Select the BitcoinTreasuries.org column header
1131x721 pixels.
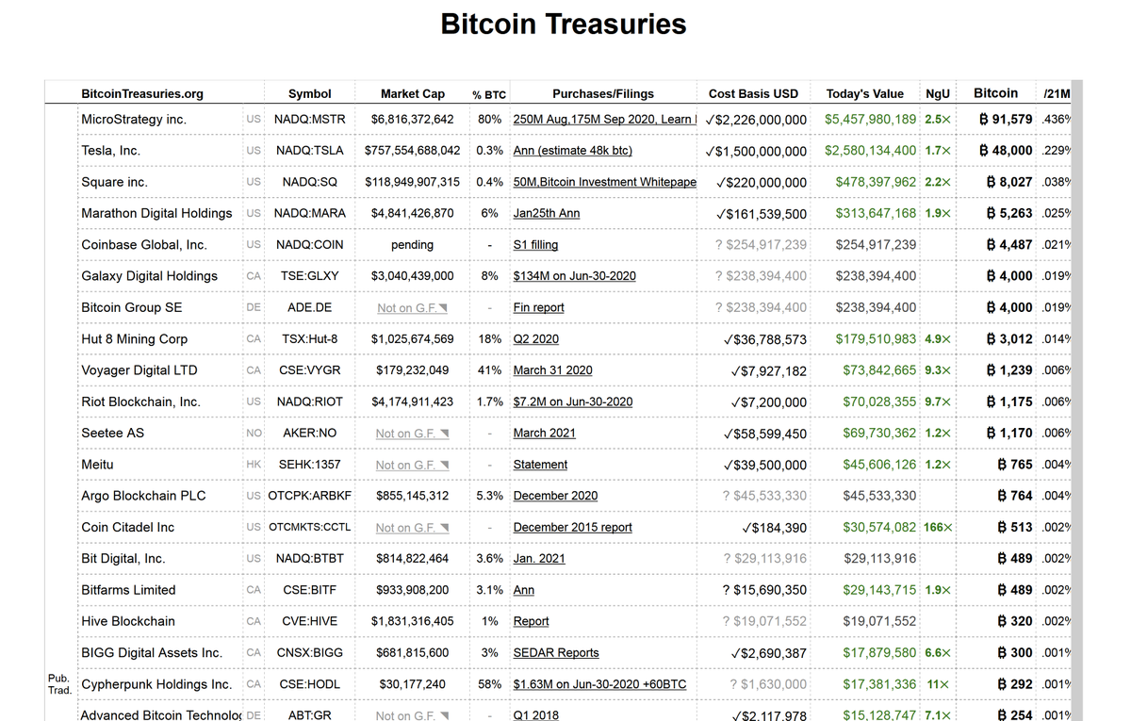(x=142, y=93)
